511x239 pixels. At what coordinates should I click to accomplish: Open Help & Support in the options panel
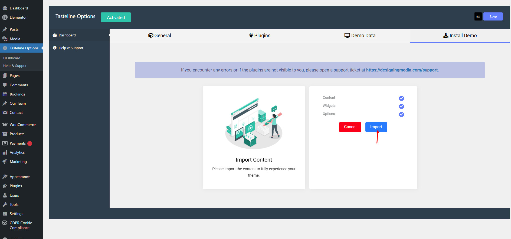71,48
